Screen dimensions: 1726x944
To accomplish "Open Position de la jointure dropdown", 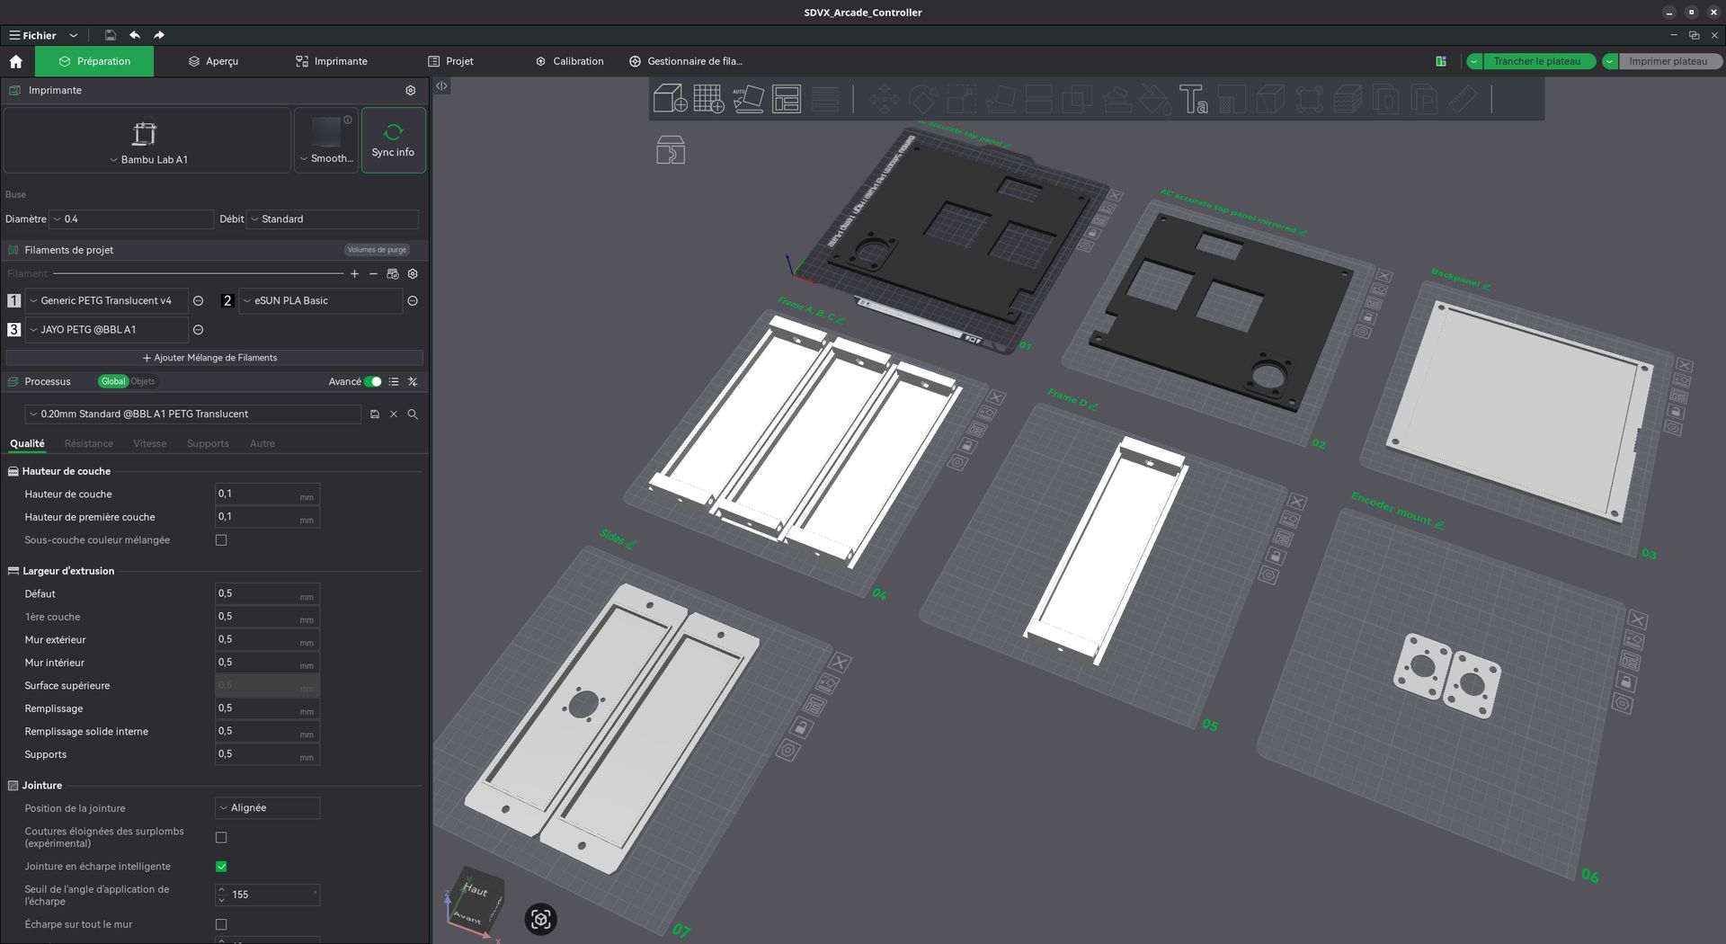I will (x=267, y=807).
